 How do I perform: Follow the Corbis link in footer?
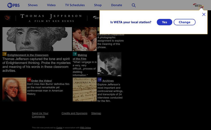[x=59, y=128]
